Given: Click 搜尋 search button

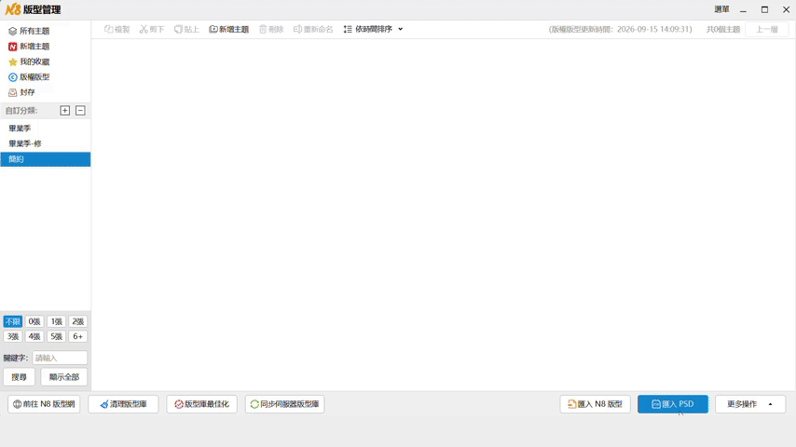Looking at the screenshot, I should coord(20,377).
